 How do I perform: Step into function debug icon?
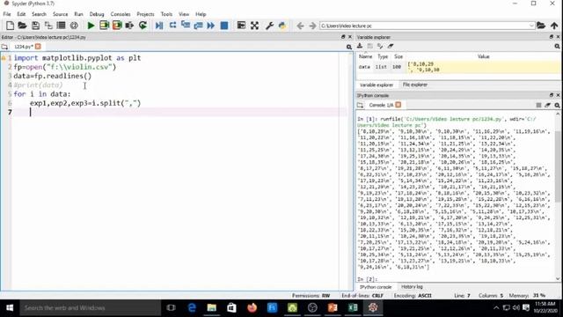(186, 26)
